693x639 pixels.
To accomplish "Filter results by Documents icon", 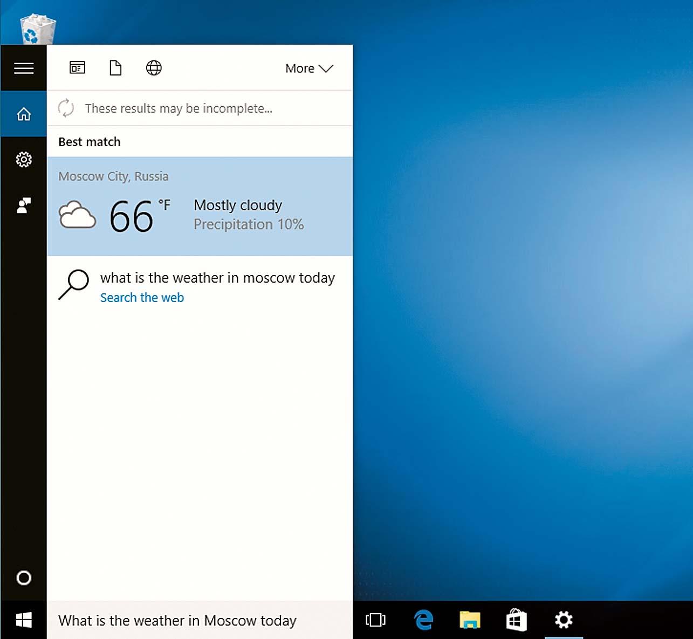I will coord(115,68).
